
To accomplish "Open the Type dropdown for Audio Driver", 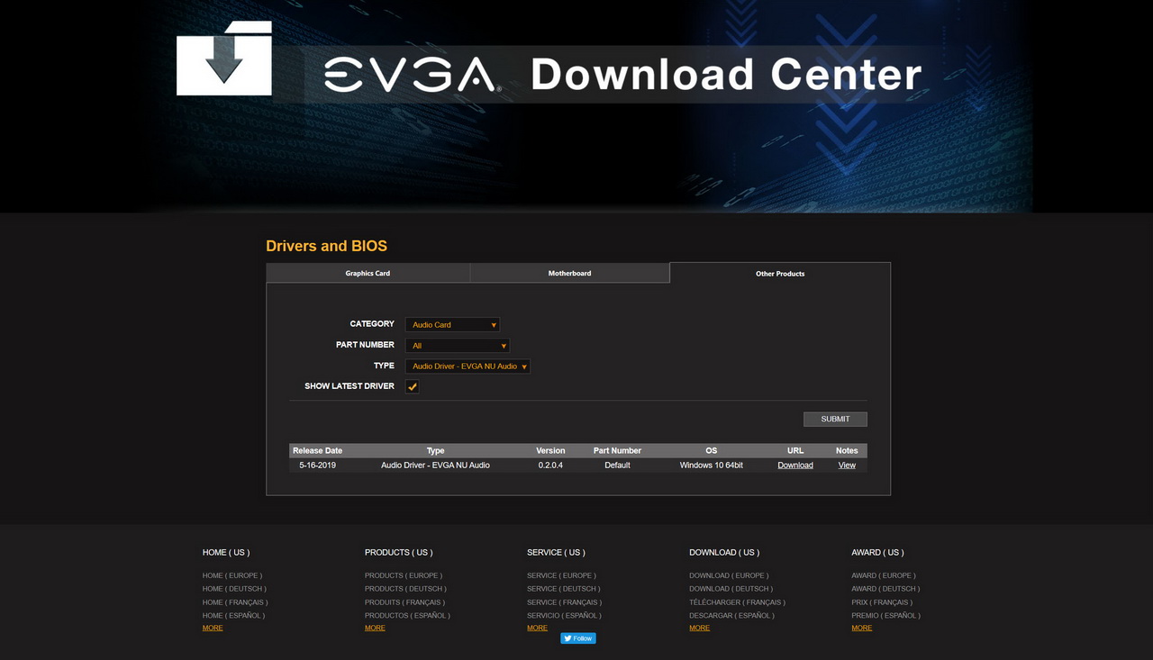I will 468,366.
